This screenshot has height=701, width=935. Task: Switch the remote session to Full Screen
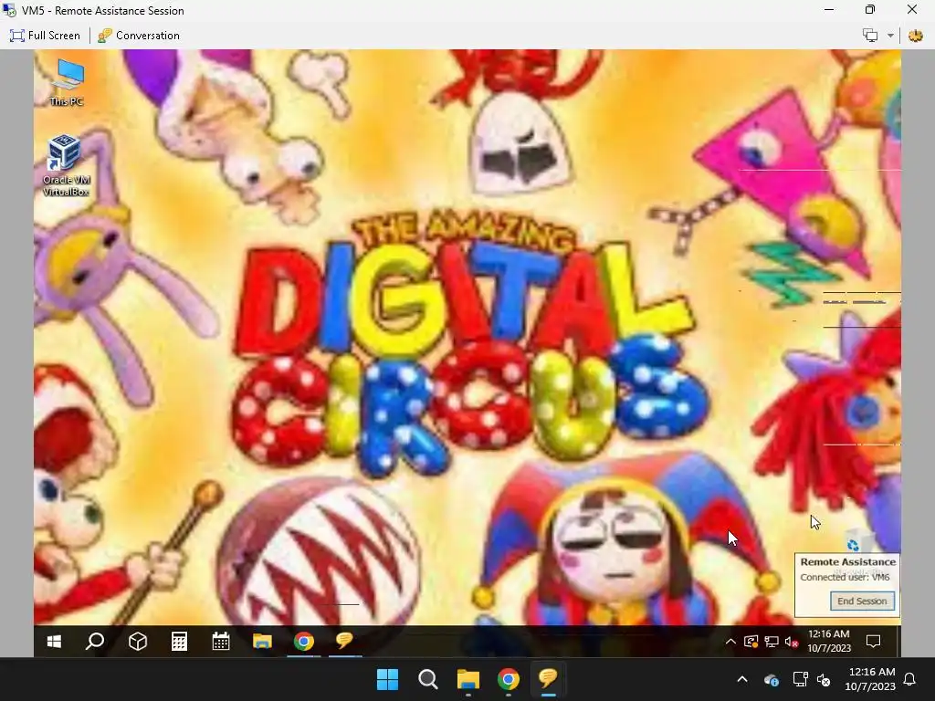tap(45, 36)
